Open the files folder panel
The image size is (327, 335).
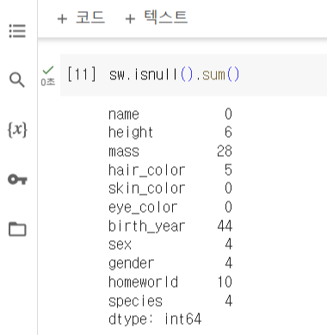(17, 229)
